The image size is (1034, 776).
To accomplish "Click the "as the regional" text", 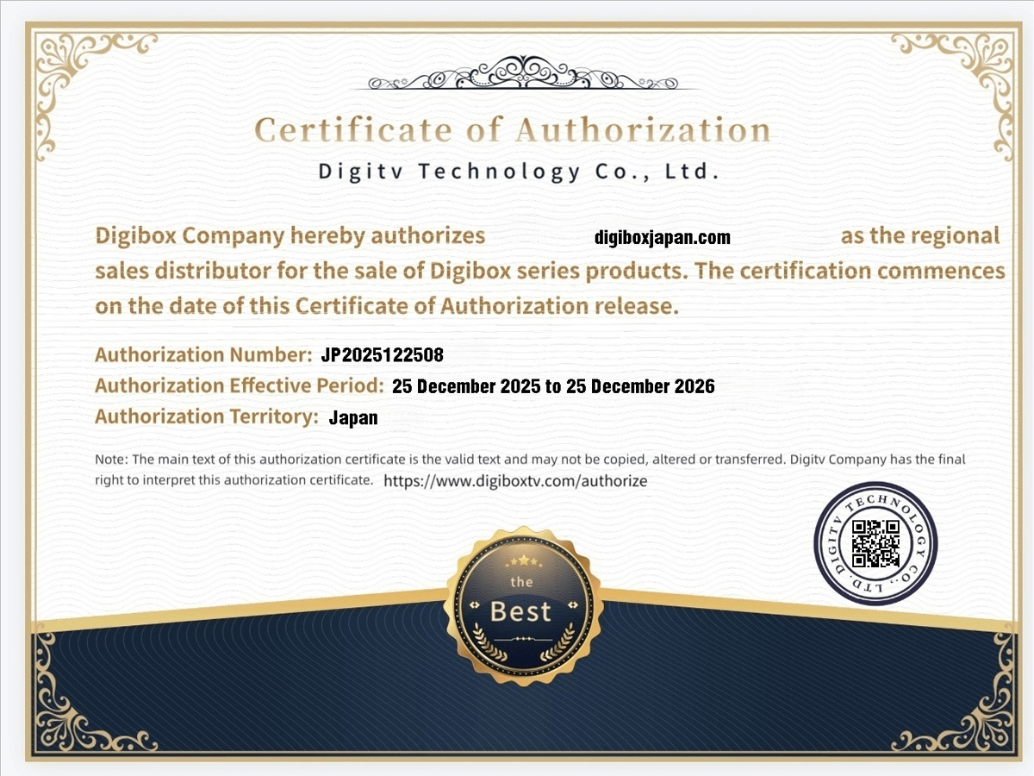I will [920, 235].
